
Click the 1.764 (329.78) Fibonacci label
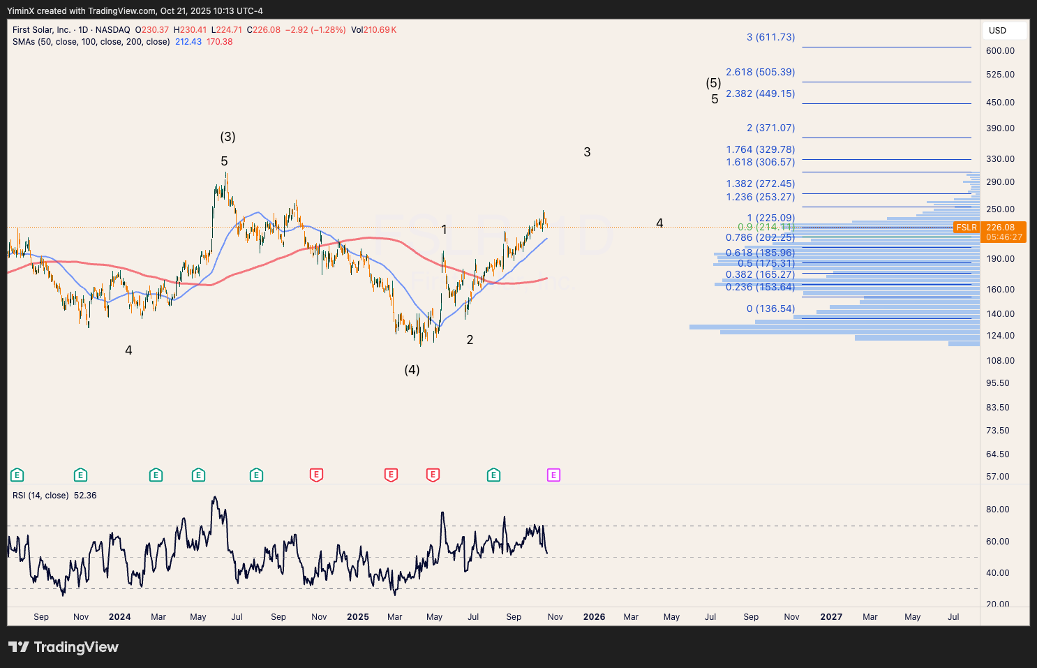[x=761, y=149]
